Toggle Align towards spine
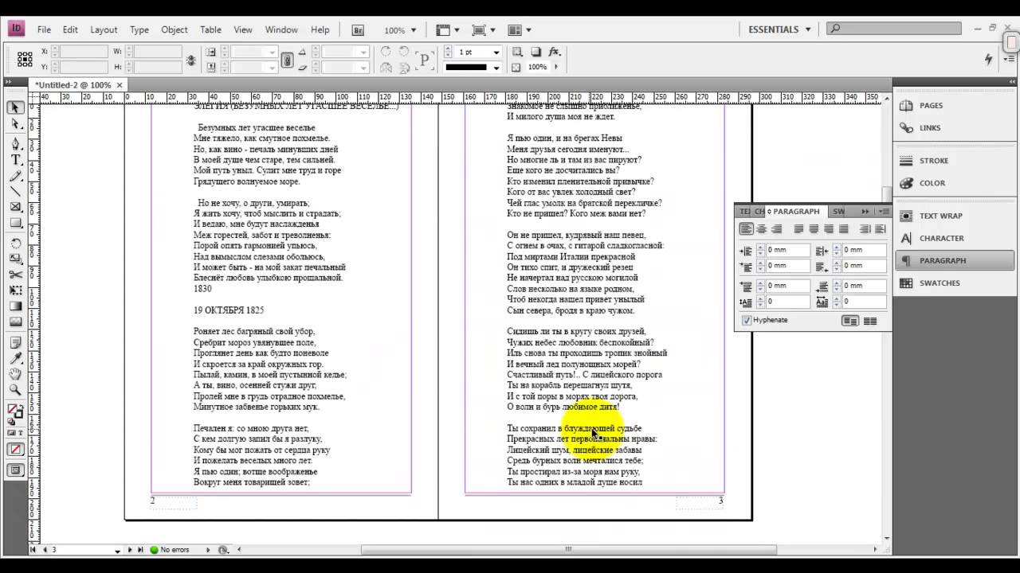 coord(865,228)
